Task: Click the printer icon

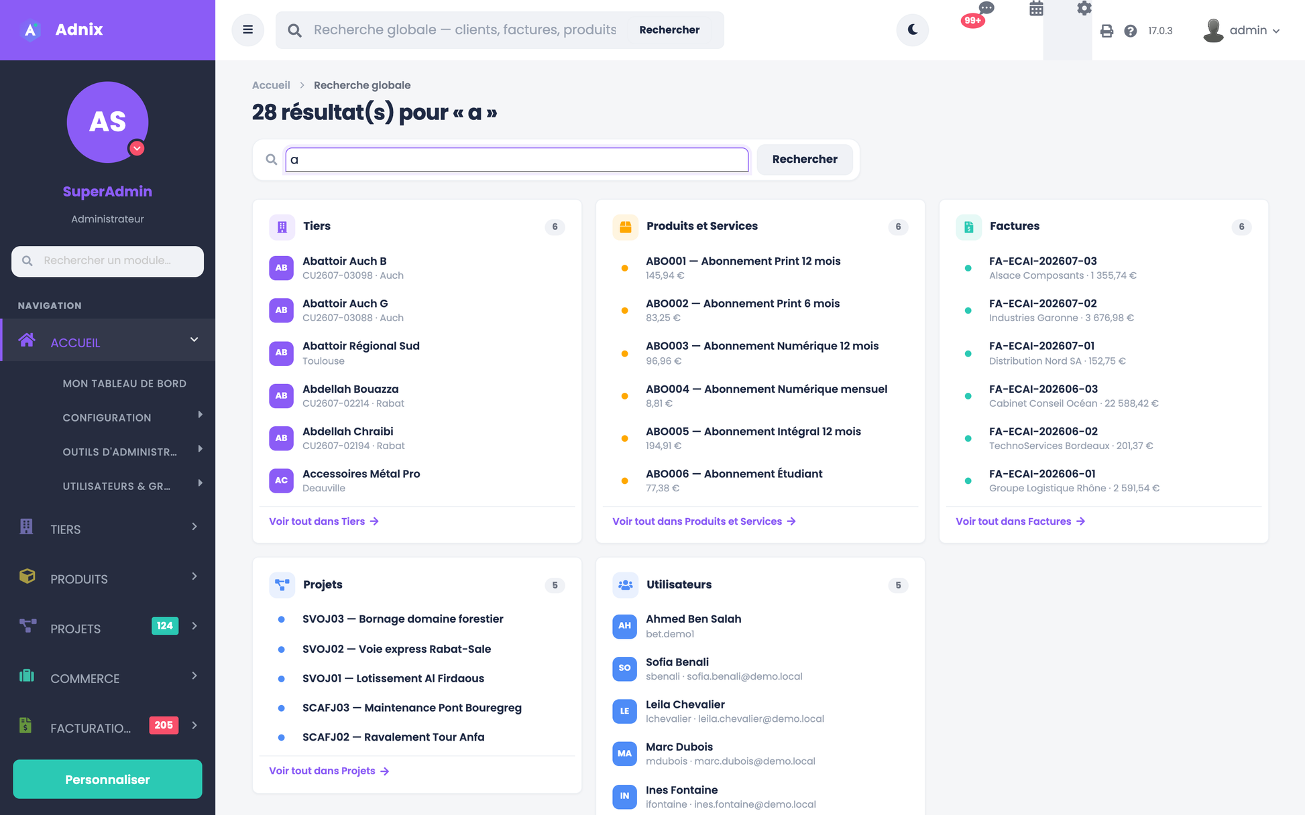Action: 1107,31
